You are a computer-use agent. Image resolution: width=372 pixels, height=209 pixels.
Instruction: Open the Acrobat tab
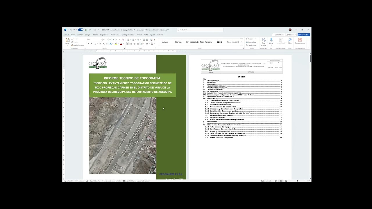tap(160, 35)
